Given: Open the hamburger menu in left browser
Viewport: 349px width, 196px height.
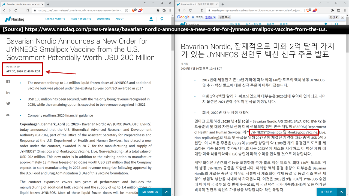Looking at the screenshot, I should coord(170,10).
